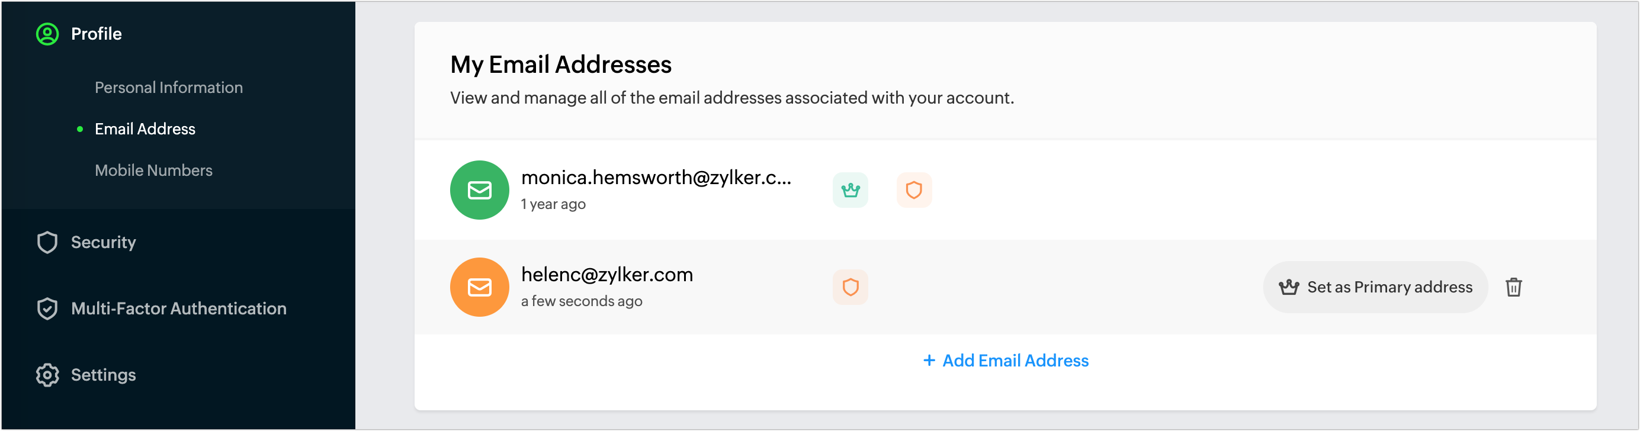
Task: Select the monica.hemsworth@zylker.c... email entry
Action: click(x=656, y=178)
